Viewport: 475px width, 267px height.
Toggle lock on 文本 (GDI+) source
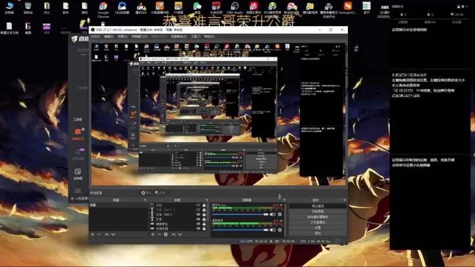(204, 214)
